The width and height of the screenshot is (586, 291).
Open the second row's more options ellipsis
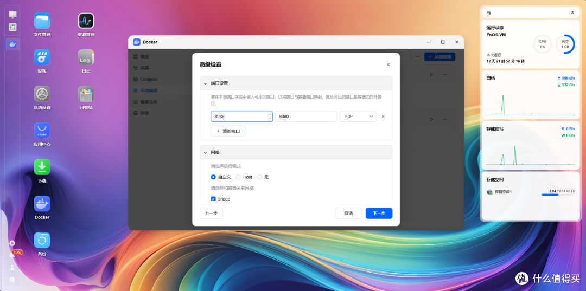444,119
